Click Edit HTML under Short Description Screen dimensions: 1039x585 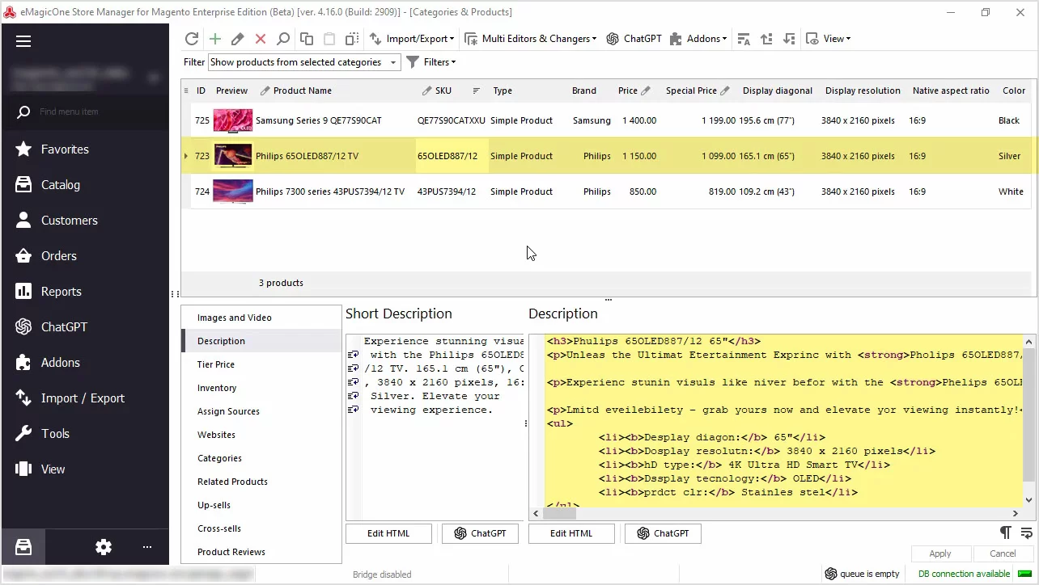(x=388, y=533)
